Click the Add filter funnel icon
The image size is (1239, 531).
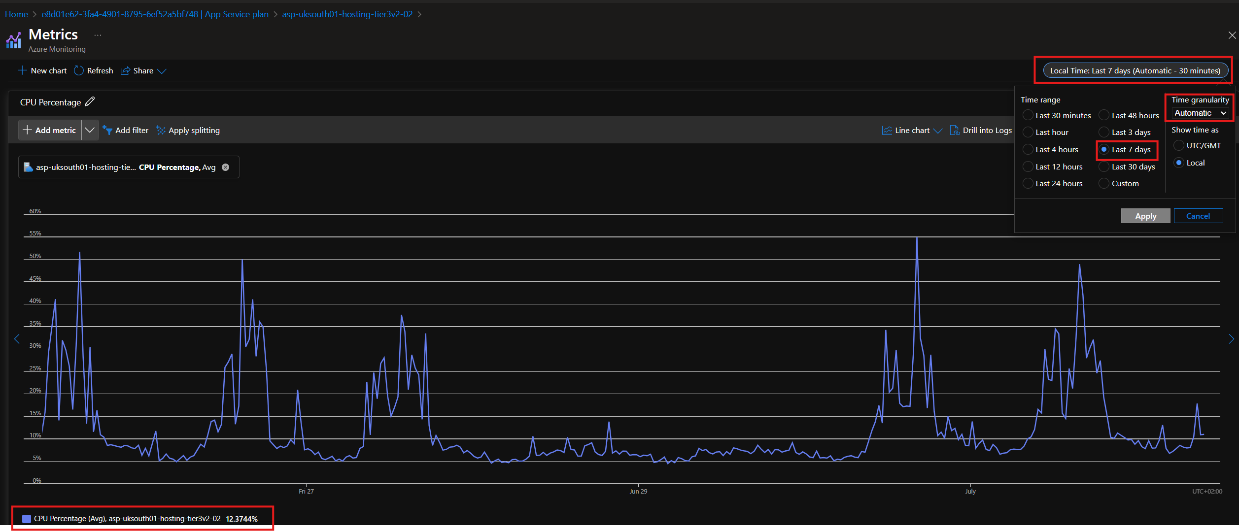click(x=107, y=130)
